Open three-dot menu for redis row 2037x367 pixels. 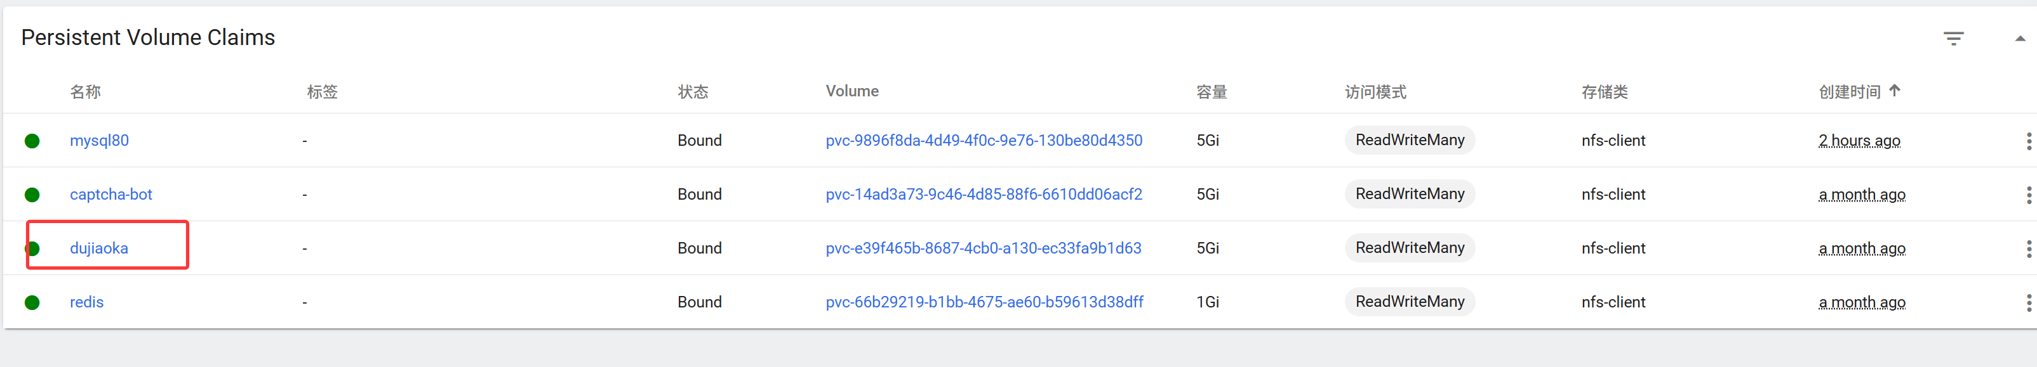(x=2028, y=302)
